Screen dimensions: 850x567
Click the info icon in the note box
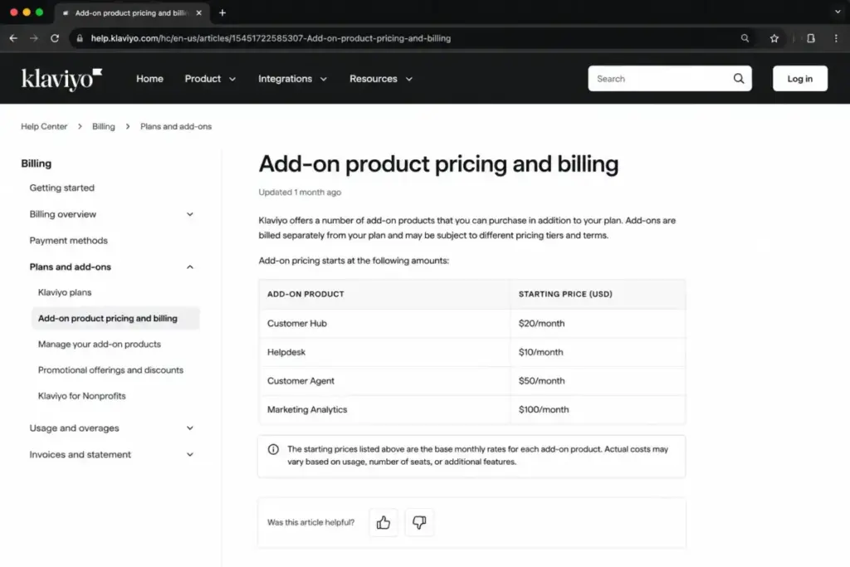click(x=273, y=449)
